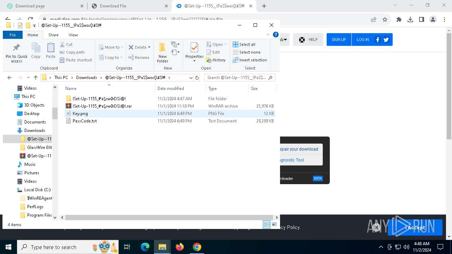This screenshot has height=254, width=452.
Task: Expand the Open dropdown in ribbon
Action: pos(225,44)
